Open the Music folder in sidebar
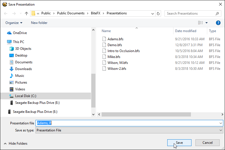225x150 pixels. pyautogui.click(x=19, y=76)
